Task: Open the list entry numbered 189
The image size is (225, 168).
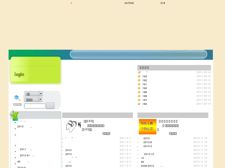Action: click(145, 92)
